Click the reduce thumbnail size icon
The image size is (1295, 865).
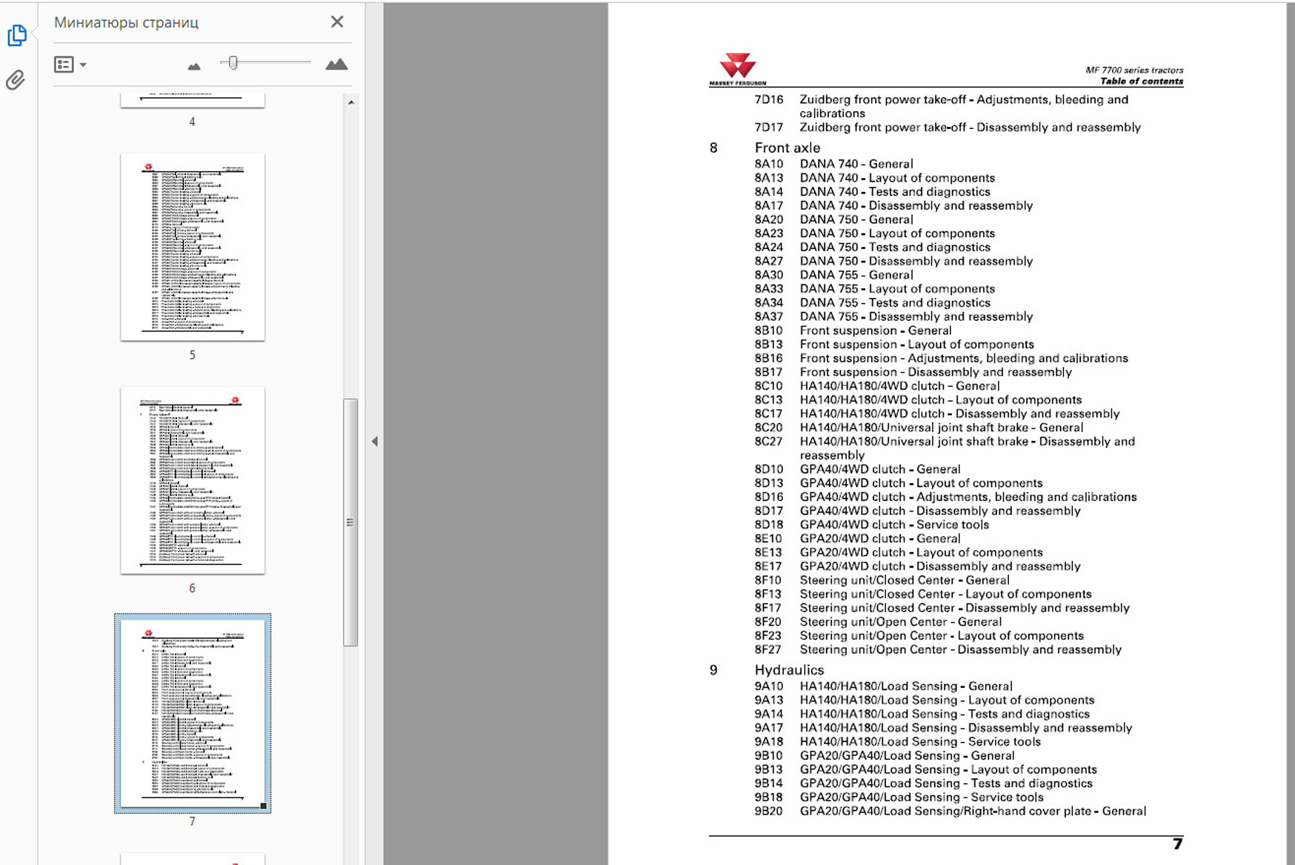pos(194,66)
